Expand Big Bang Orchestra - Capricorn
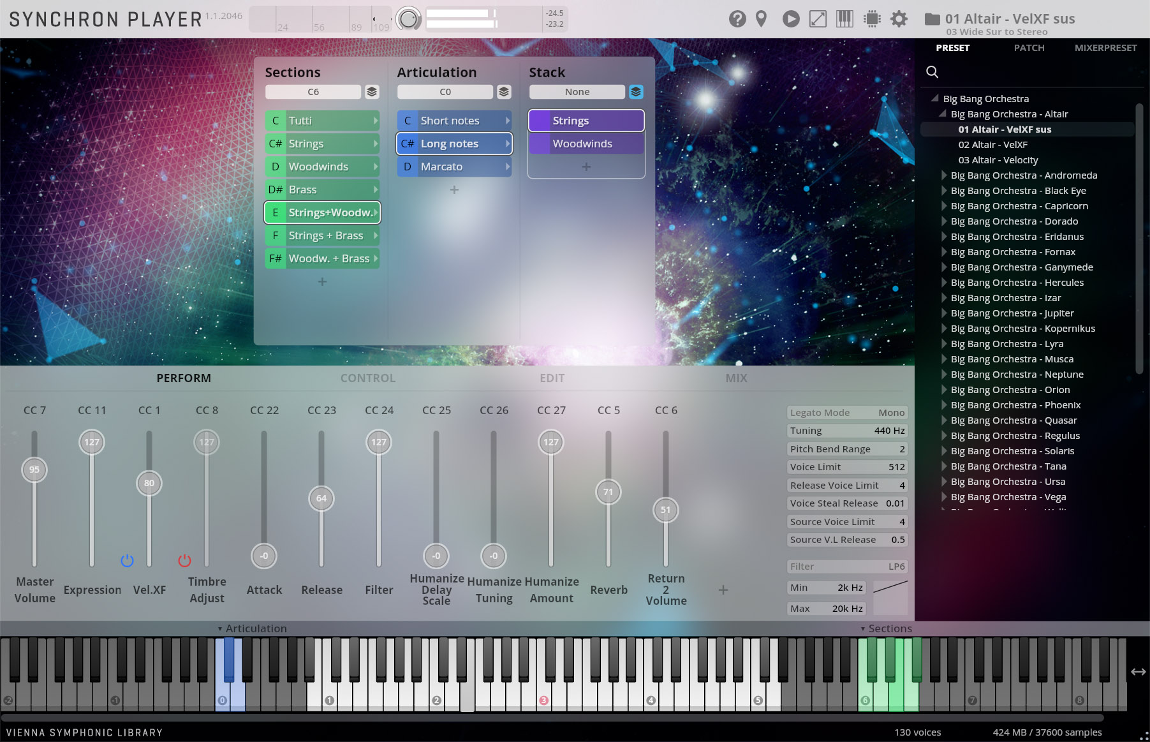Image resolution: width=1150 pixels, height=742 pixels. point(945,205)
